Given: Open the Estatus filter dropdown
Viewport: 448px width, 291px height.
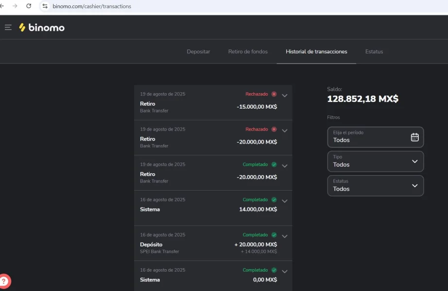Looking at the screenshot, I should pos(375,186).
